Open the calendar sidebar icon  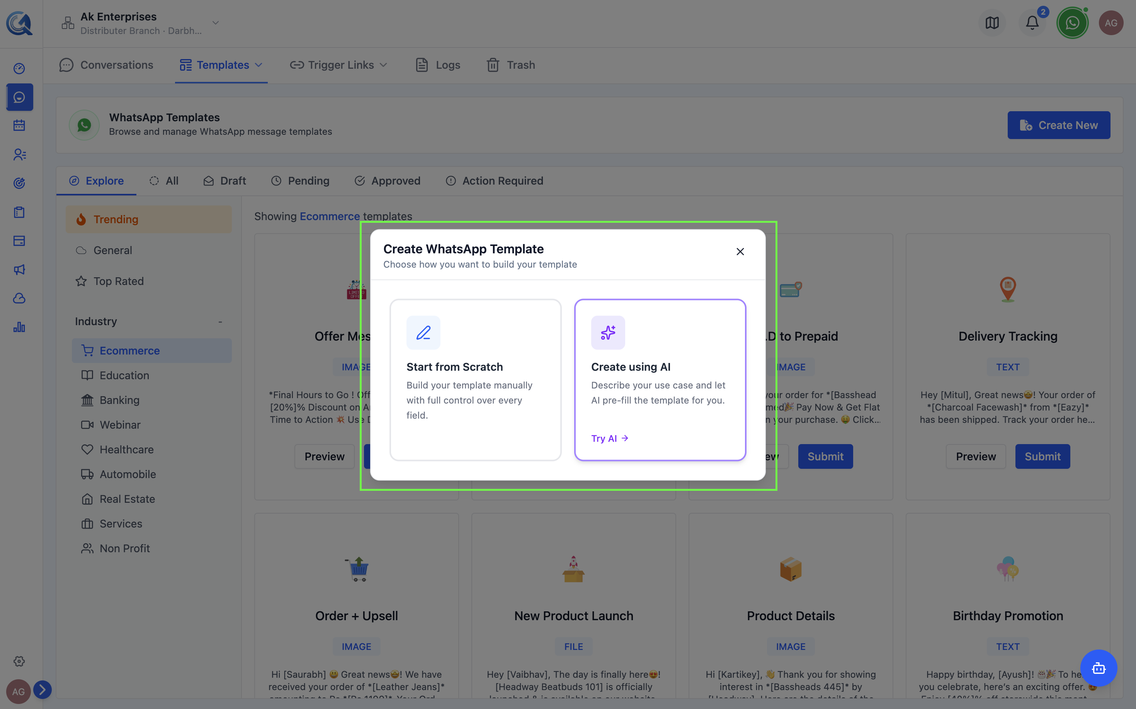pyautogui.click(x=19, y=126)
